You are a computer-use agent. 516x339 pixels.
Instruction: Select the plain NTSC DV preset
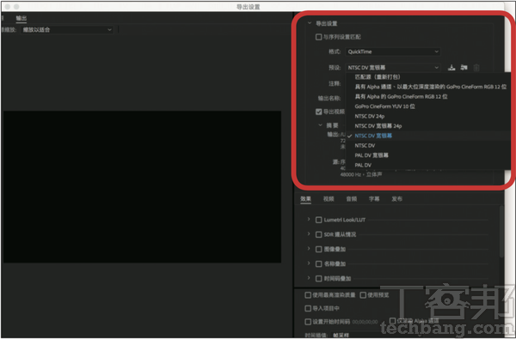[427, 146]
